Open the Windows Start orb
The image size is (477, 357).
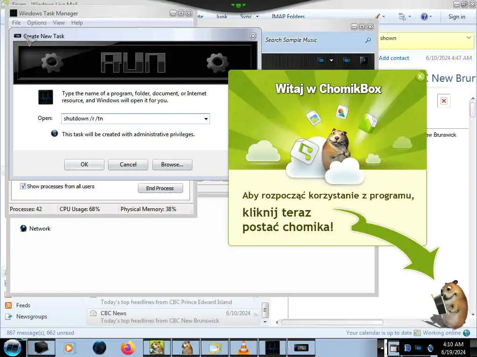click(x=12, y=348)
